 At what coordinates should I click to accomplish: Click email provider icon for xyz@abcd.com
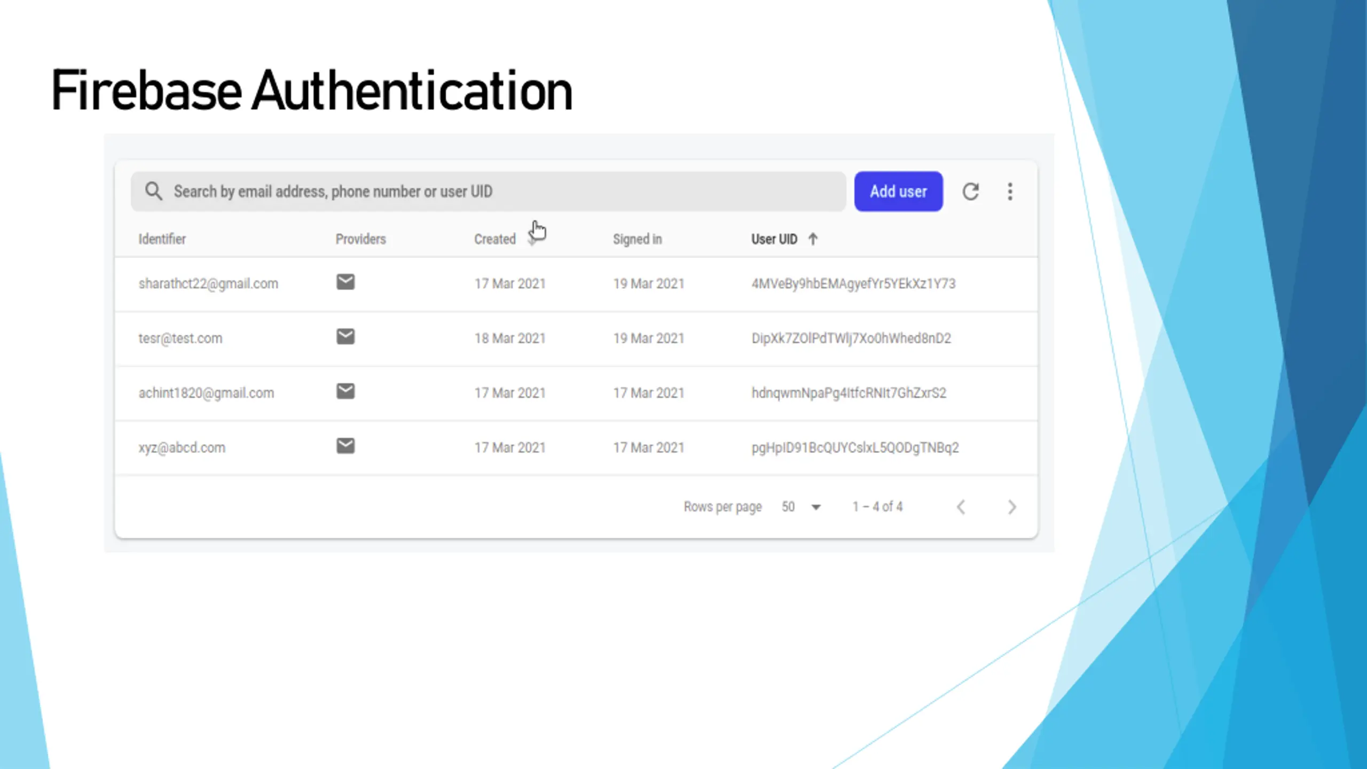pyautogui.click(x=345, y=446)
